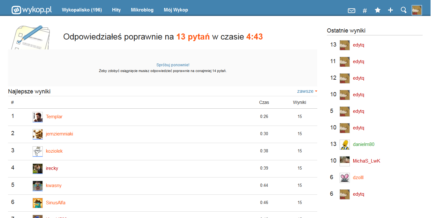Screen dimensions: 436x218
Task: Click edytq avatar beside score 5
Action: (x=345, y=111)
